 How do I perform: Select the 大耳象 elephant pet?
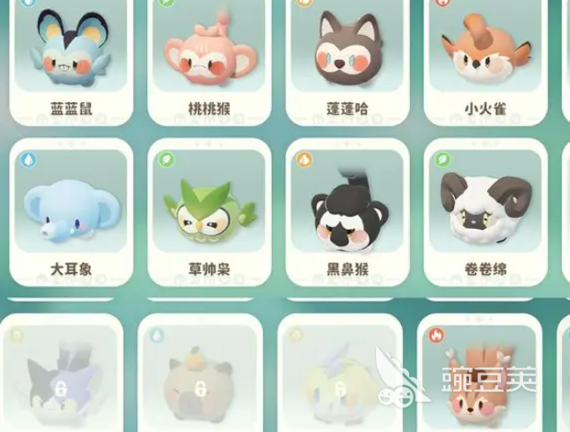(x=72, y=212)
